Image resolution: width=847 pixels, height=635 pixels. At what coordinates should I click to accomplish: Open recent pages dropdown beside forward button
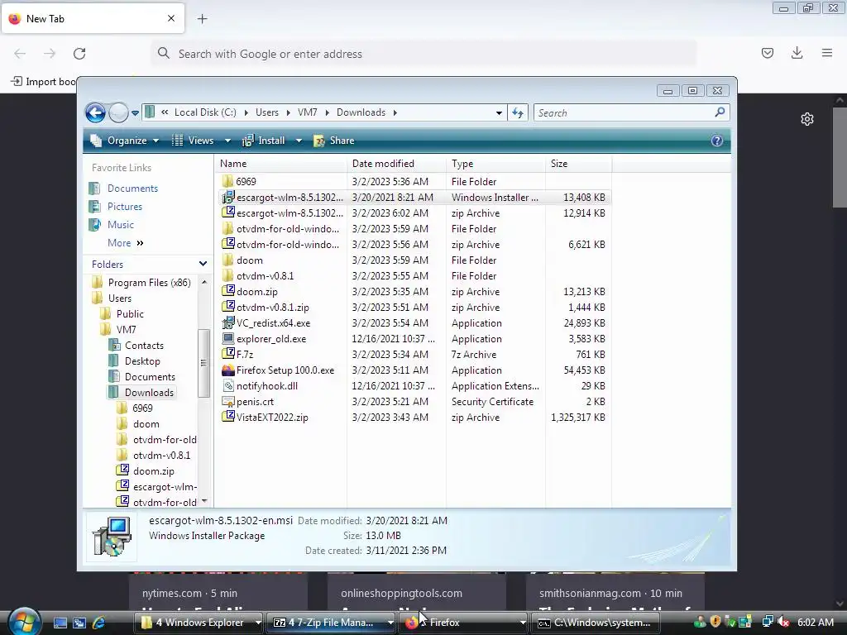coord(135,112)
